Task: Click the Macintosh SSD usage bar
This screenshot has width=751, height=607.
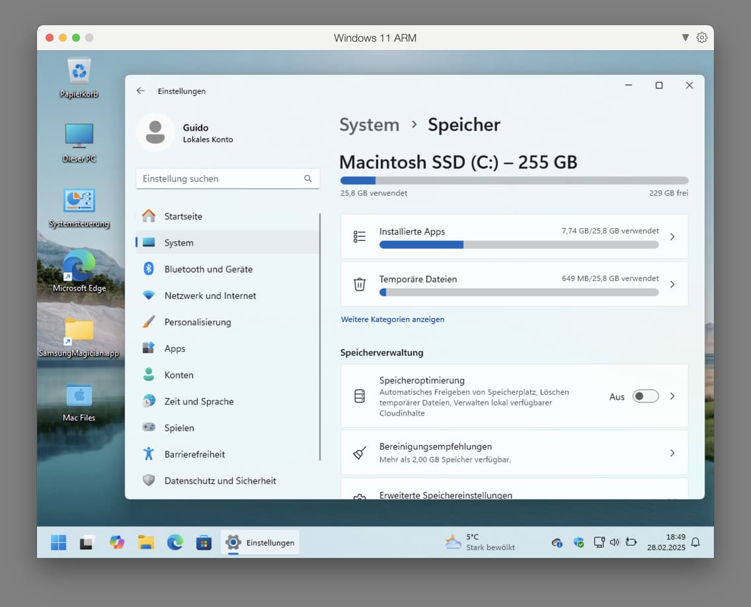Action: point(514,181)
